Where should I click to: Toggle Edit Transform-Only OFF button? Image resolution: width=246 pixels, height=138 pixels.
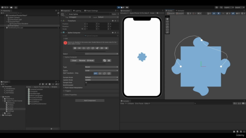(x=95, y=73)
